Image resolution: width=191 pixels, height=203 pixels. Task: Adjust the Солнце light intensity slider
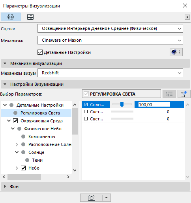122,104
